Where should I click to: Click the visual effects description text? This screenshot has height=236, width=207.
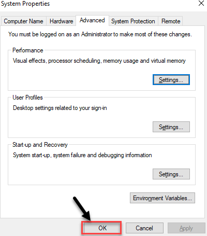coord(99,61)
